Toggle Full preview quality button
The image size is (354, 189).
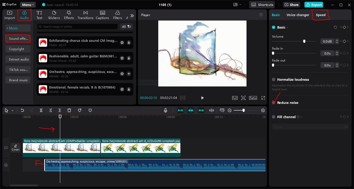click(235, 98)
